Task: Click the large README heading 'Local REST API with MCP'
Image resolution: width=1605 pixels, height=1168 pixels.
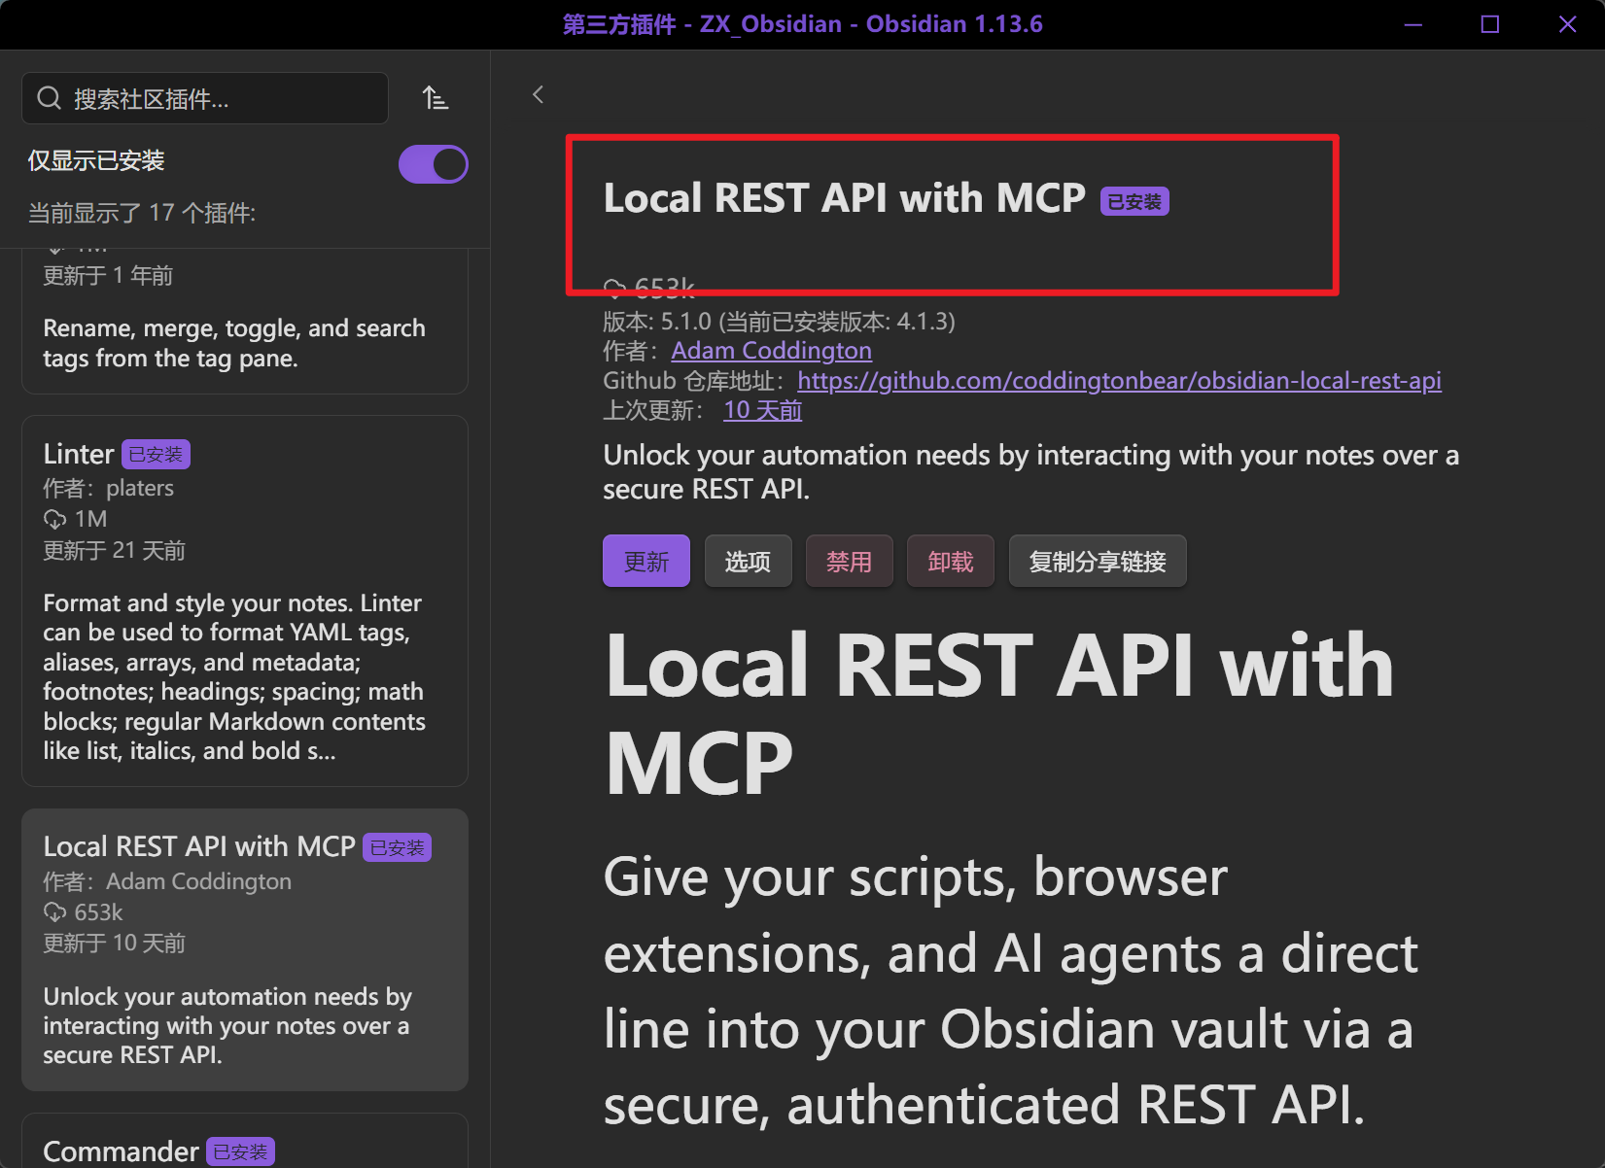Action: coord(999,713)
